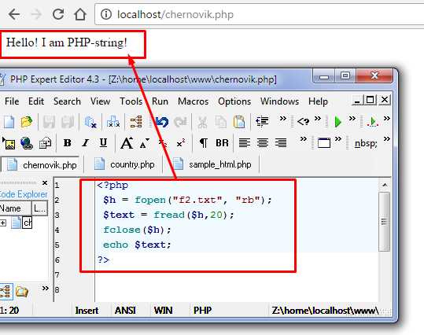Expand hidden items after the nbsp; button
The image size is (424, 335).
click(387, 139)
